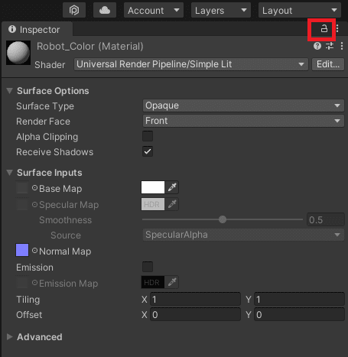Turn on the Emission checkbox
This screenshot has width=348, height=357.
click(x=148, y=267)
